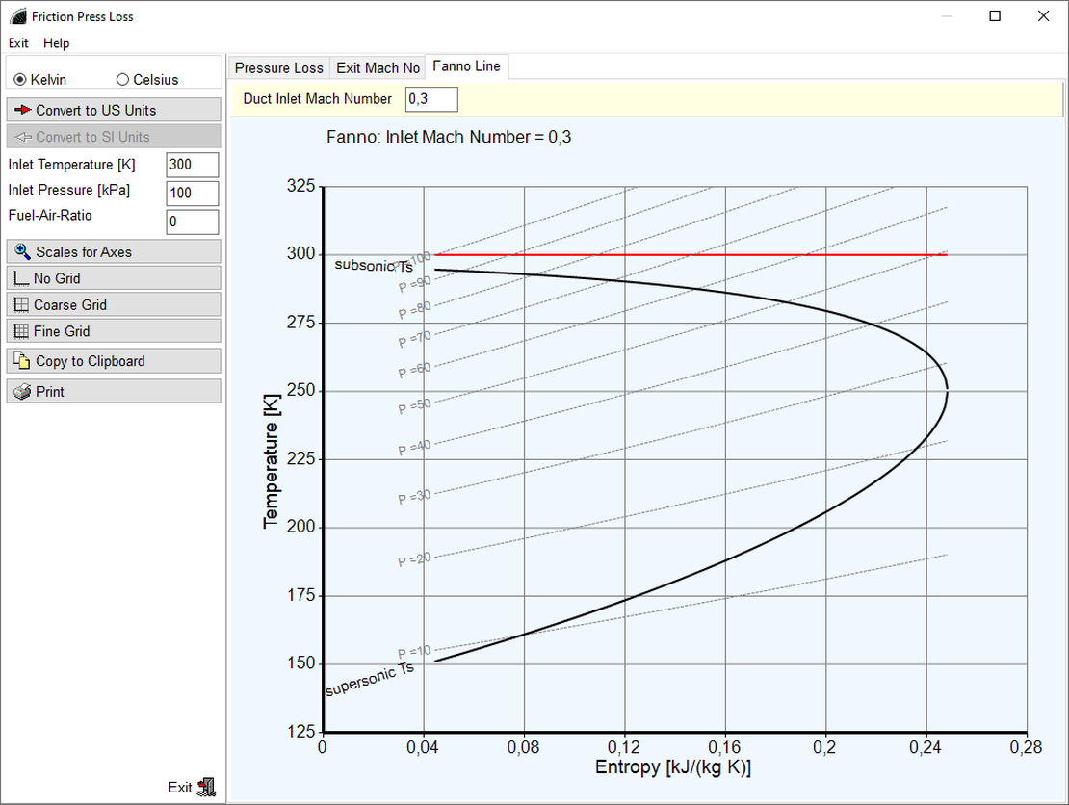
Task: Click the magnifier icon for Scales for Axes
Action: coord(23,251)
